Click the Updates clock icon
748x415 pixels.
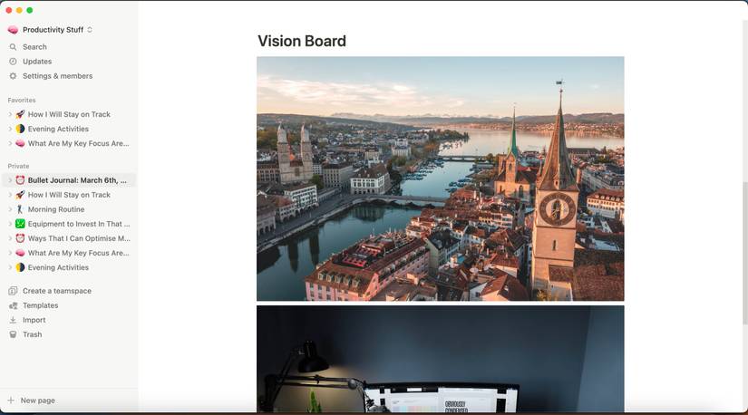(13, 62)
